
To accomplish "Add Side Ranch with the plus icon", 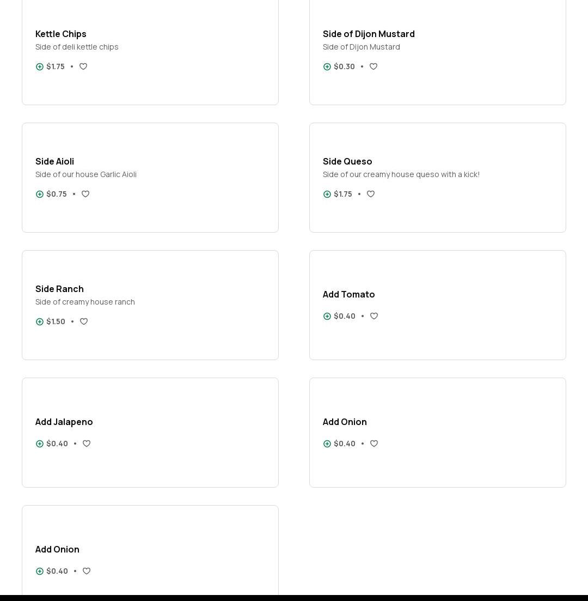I will tap(40, 321).
